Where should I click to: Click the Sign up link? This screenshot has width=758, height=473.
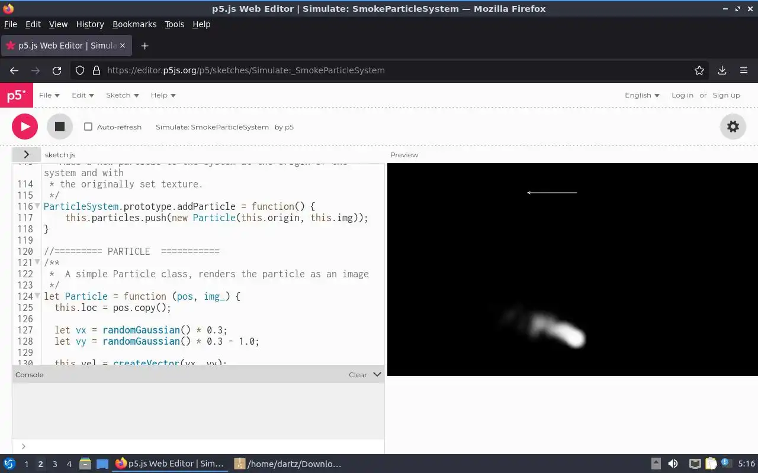click(726, 95)
